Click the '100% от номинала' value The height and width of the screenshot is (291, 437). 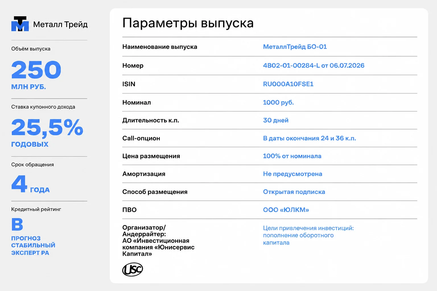click(x=292, y=156)
